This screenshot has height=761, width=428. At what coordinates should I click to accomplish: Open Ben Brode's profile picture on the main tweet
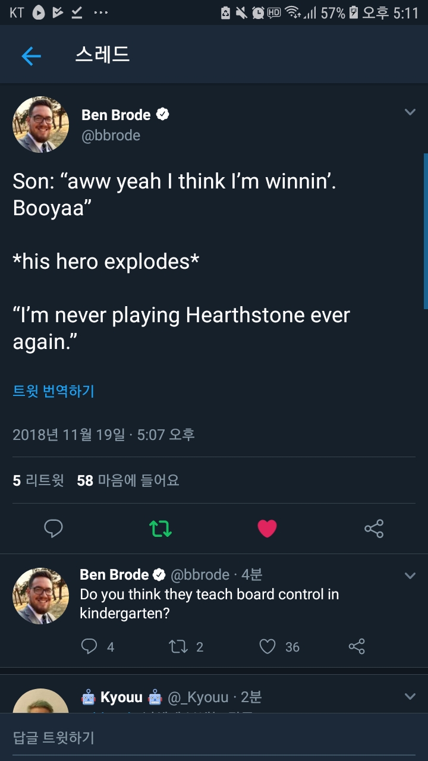tap(40, 125)
